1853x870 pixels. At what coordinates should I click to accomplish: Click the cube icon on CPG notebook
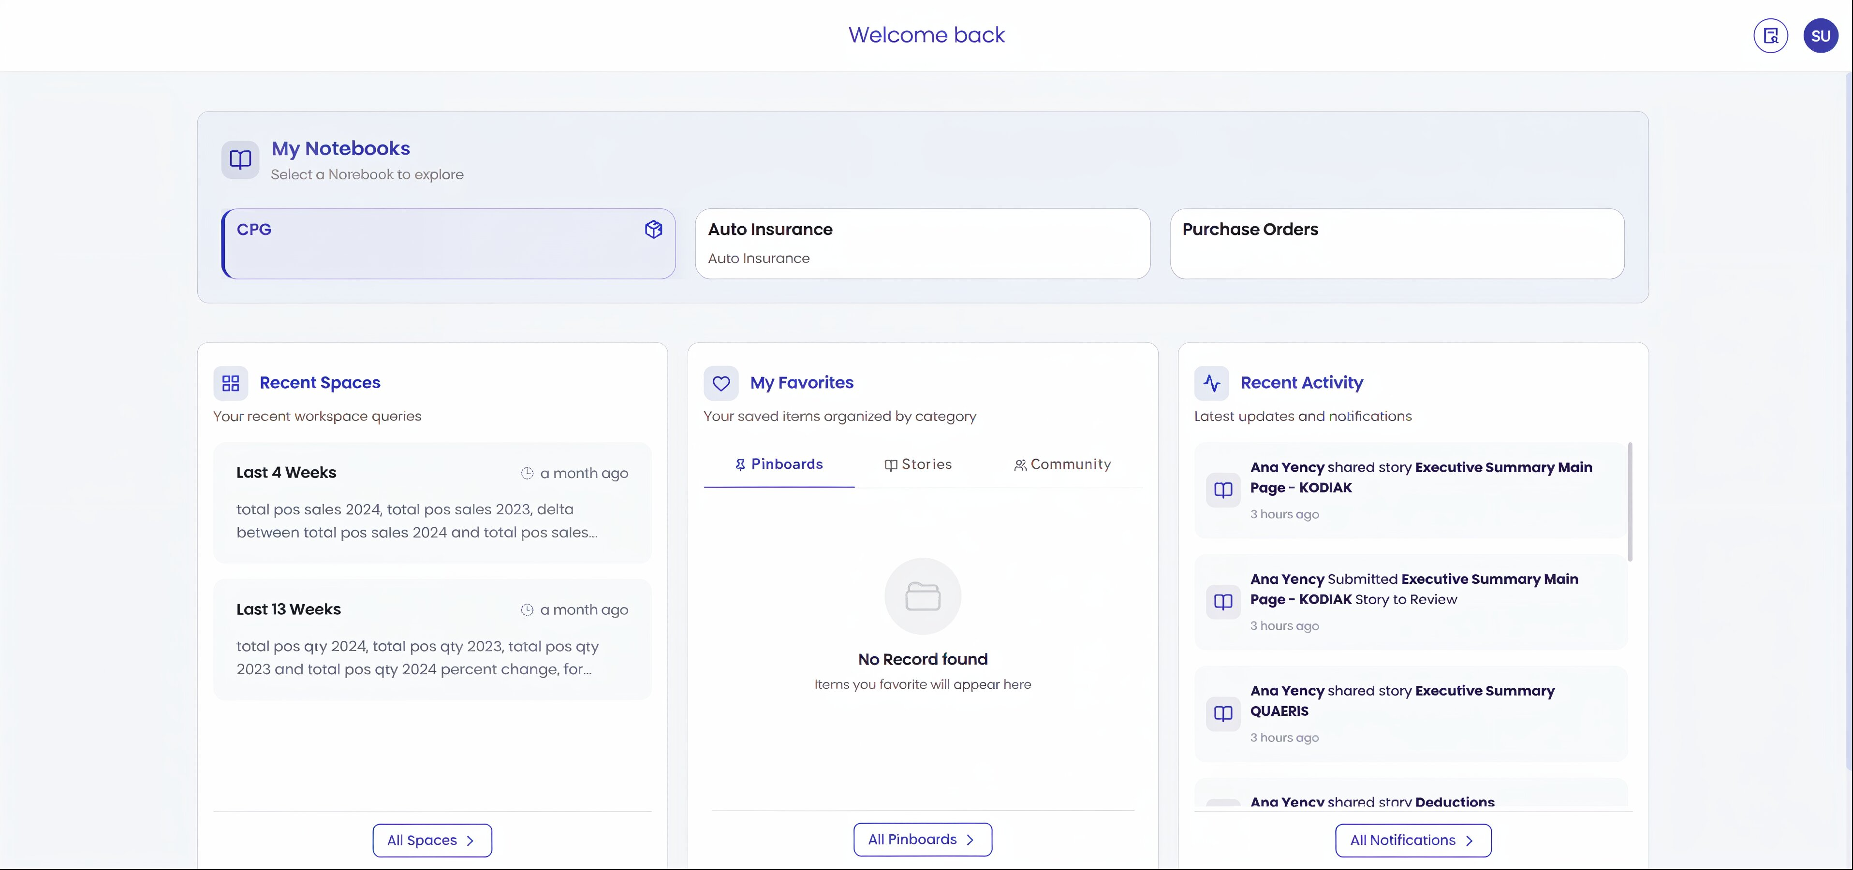(653, 230)
